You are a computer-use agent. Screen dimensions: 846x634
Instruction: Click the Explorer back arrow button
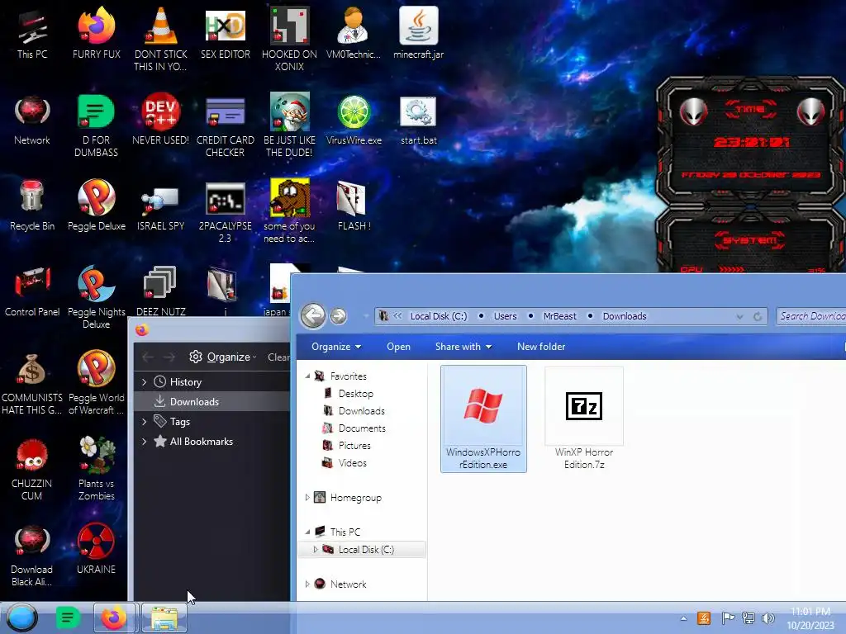(313, 316)
